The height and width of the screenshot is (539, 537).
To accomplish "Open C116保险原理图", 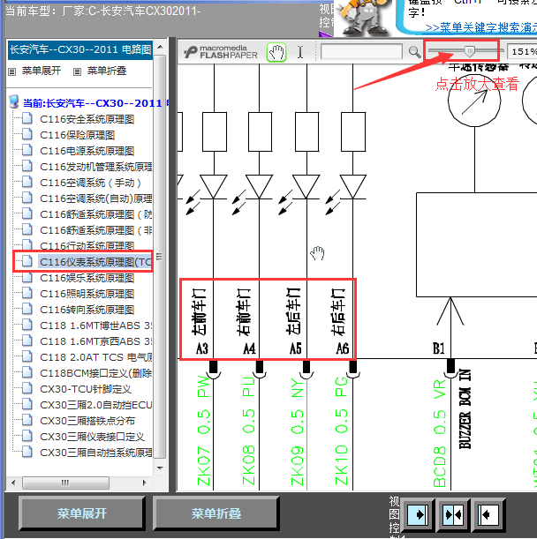I will (x=77, y=135).
